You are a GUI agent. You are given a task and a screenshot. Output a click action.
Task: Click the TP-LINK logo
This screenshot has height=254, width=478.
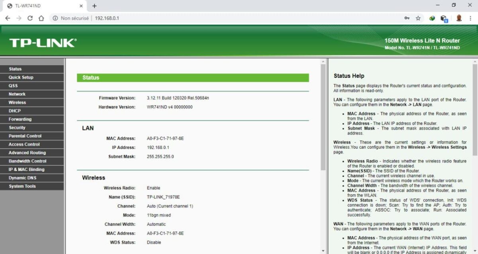point(43,43)
